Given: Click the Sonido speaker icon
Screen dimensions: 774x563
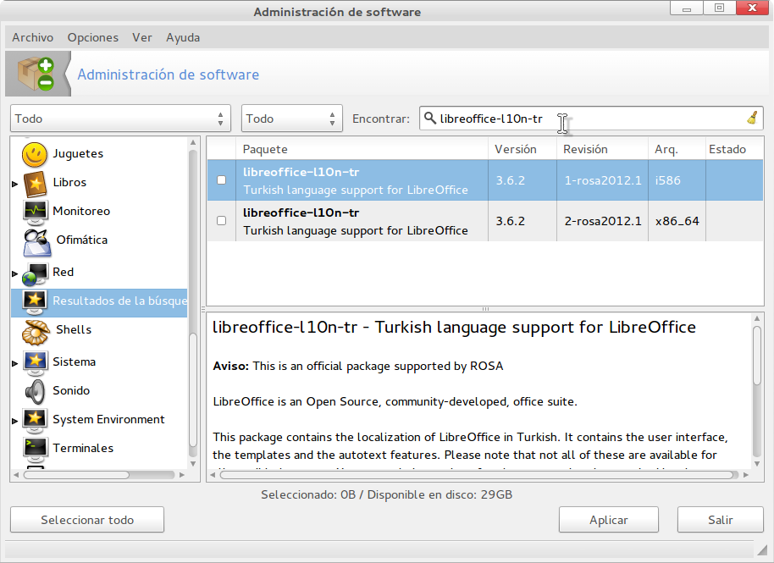Looking at the screenshot, I should tap(35, 392).
